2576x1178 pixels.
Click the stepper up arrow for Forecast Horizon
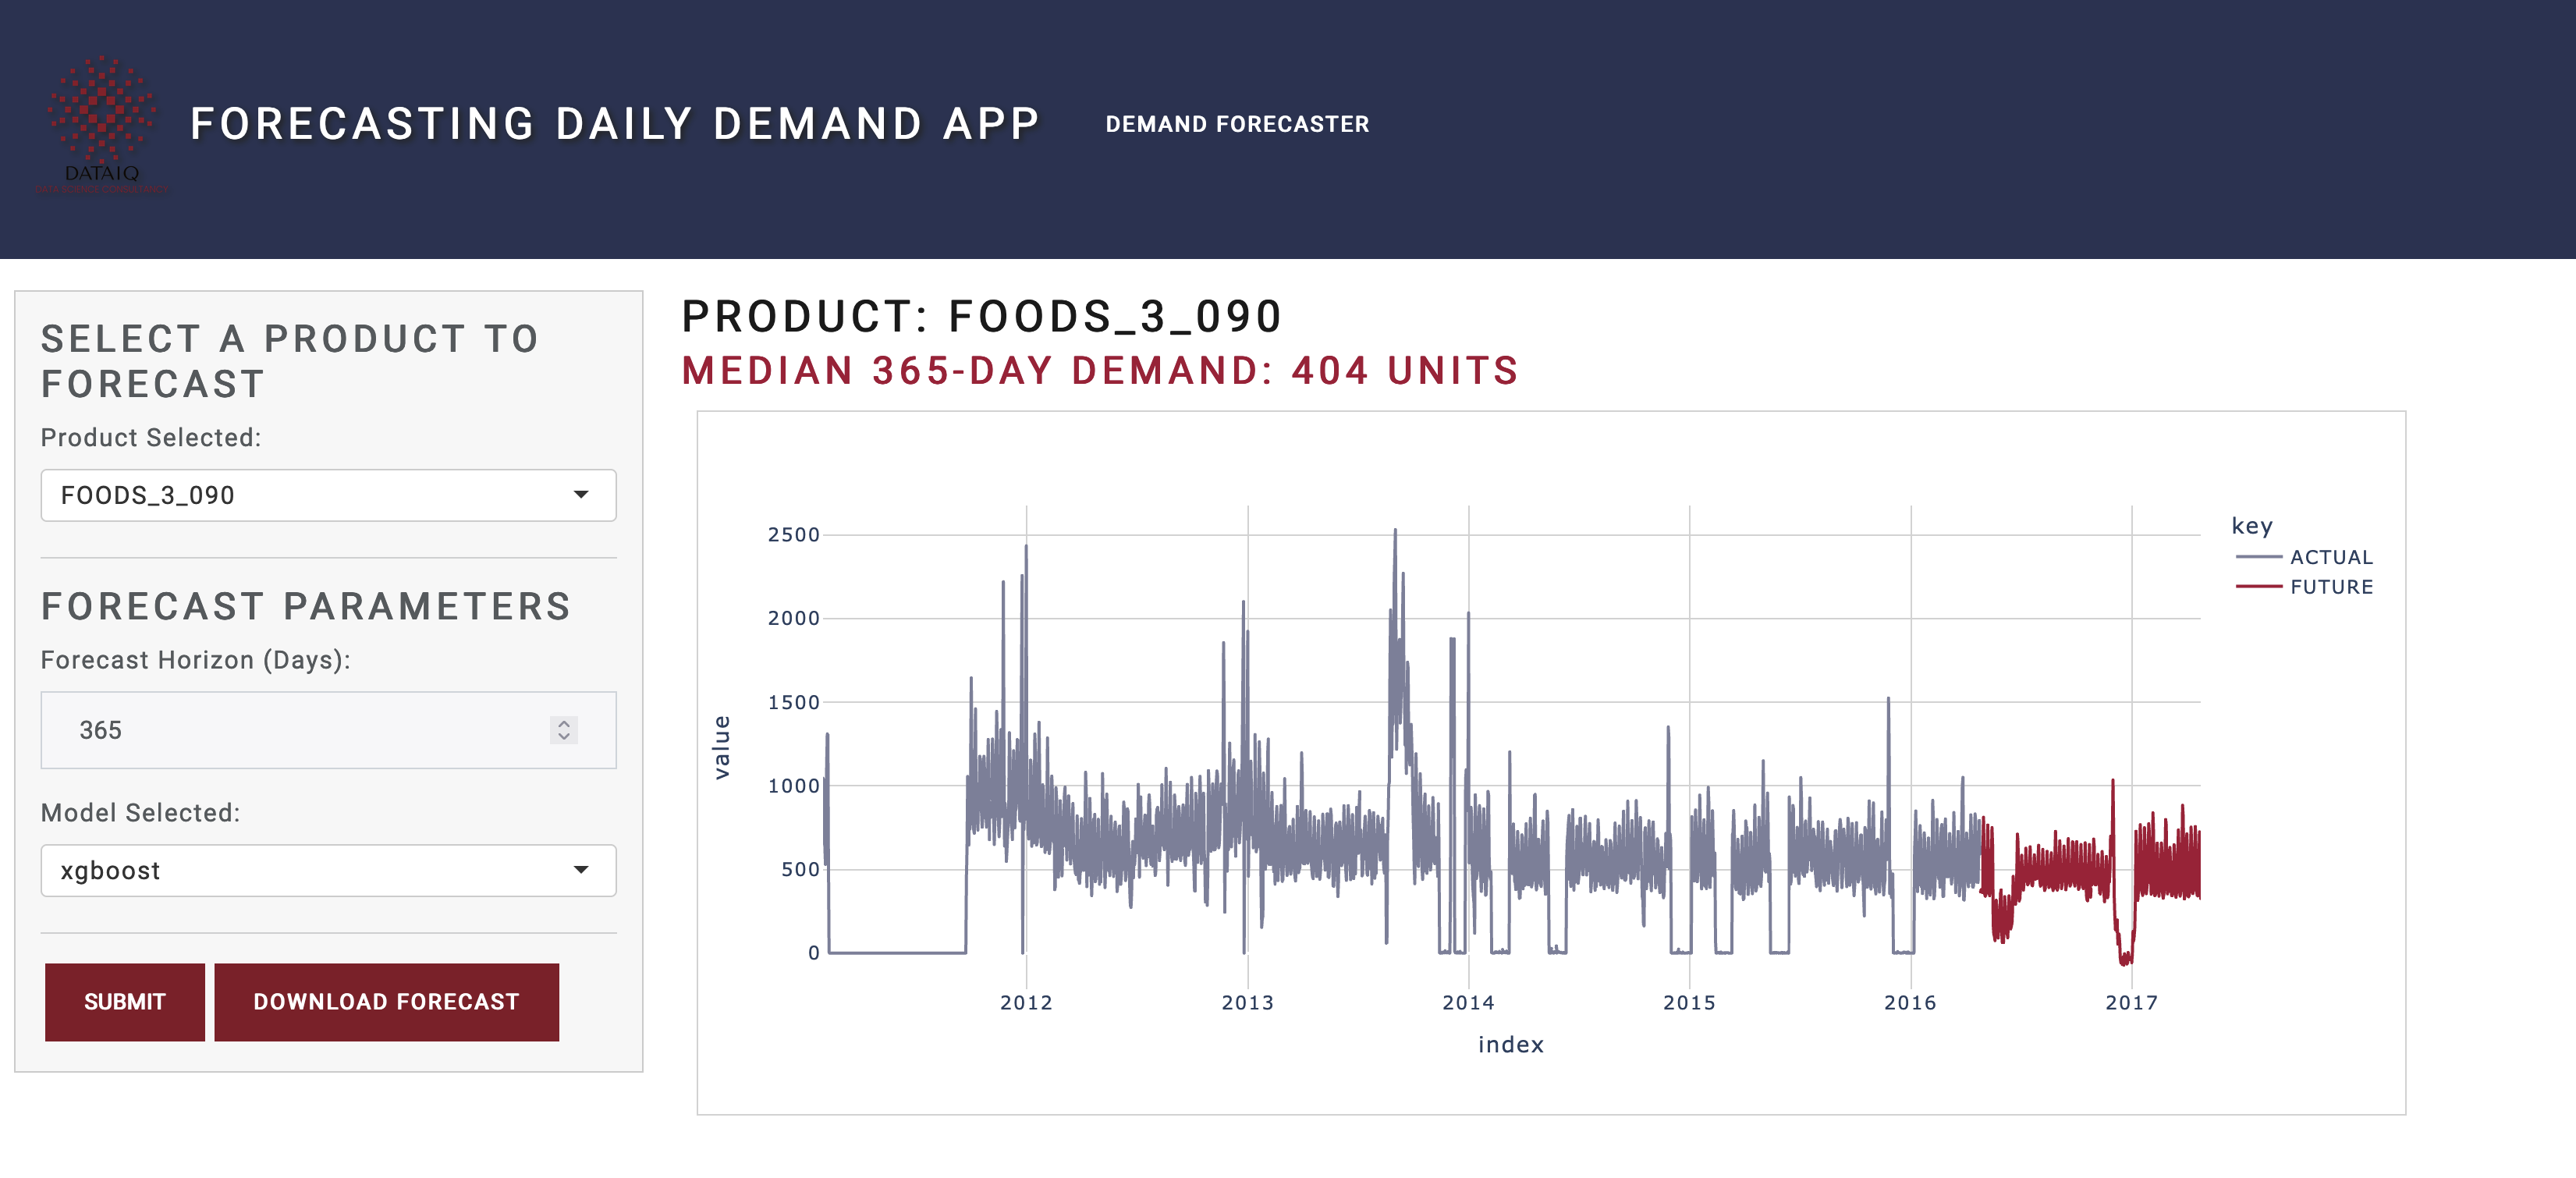point(563,722)
